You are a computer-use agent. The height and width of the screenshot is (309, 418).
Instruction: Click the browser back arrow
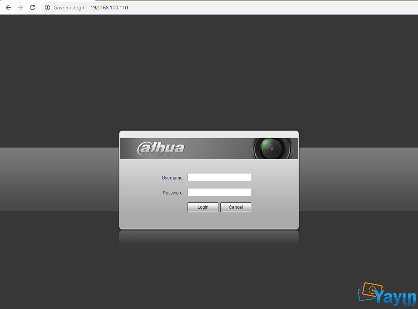coord(8,8)
